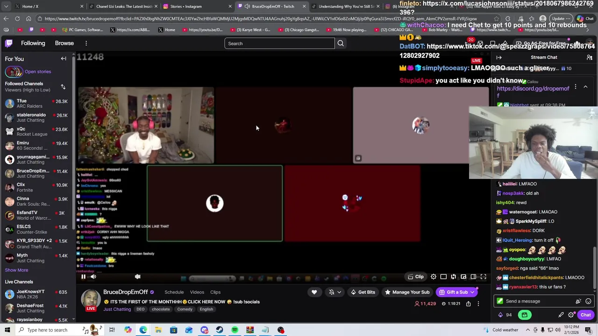Viewport: 598px width, 336px height.
Task: Click the Send a message field
Action: [537, 301]
